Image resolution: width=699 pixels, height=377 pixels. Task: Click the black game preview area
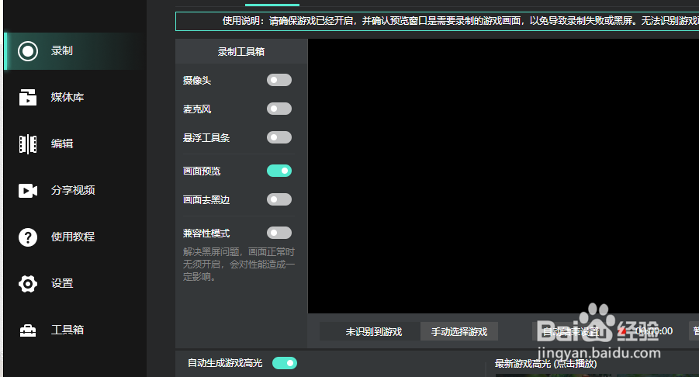point(503,176)
